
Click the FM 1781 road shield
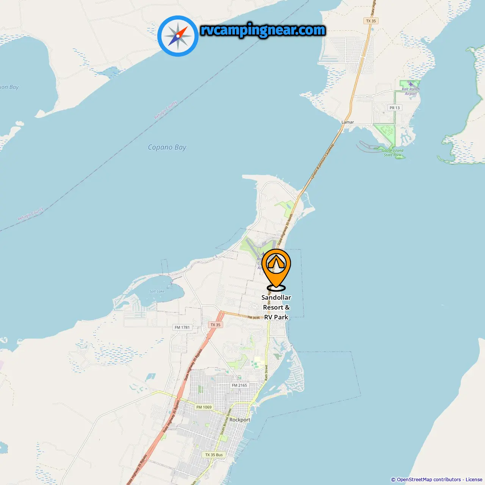182,327
